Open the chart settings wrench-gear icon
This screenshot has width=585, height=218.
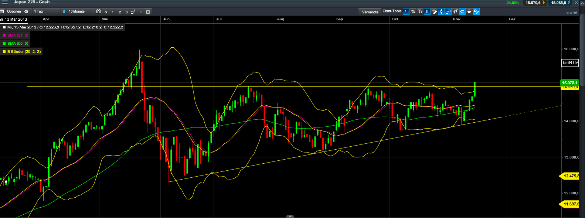click(476, 11)
